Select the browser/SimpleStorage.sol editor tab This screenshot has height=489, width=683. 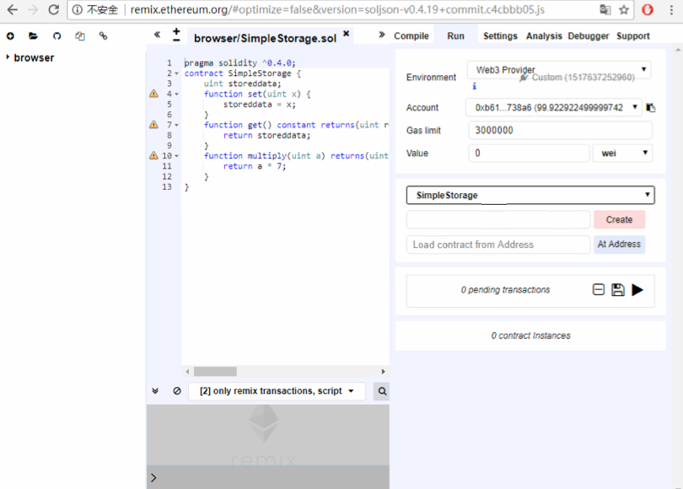click(265, 38)
